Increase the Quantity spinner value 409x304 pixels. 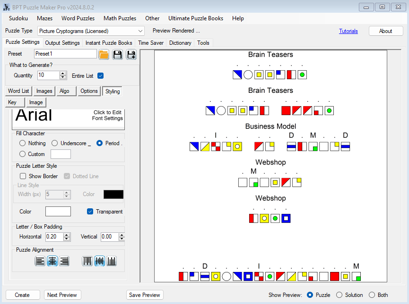click(63, 74)
